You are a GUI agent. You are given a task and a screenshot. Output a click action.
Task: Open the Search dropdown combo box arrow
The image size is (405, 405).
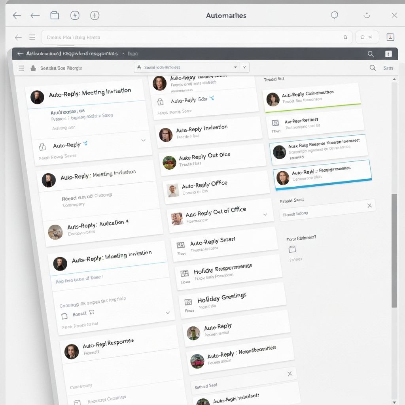click(244, 67)
